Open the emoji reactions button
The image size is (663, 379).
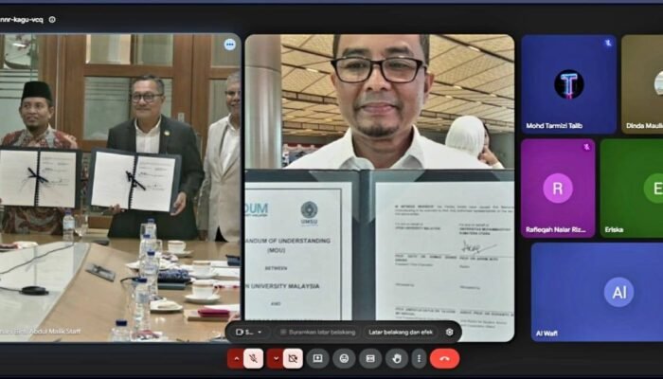[344, 359]
